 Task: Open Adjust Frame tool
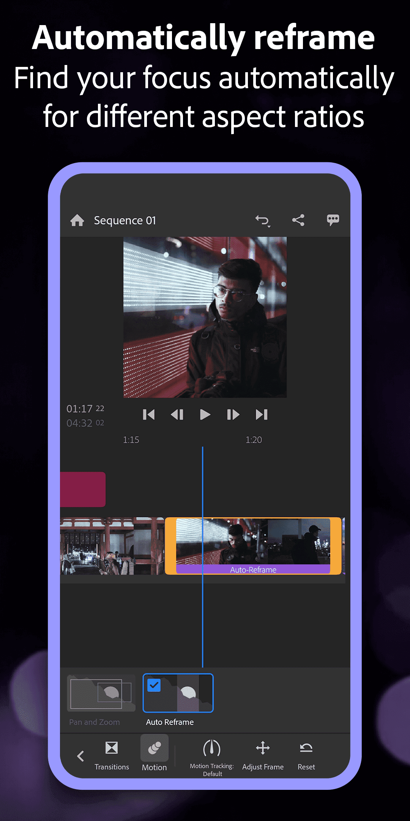[263, 756]
